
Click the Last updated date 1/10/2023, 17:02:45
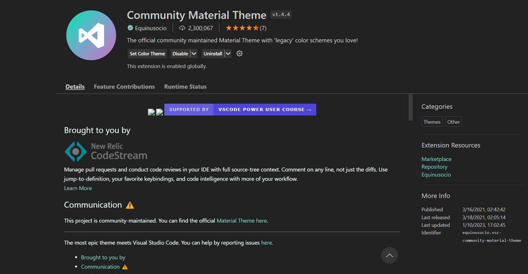point(484,225)
